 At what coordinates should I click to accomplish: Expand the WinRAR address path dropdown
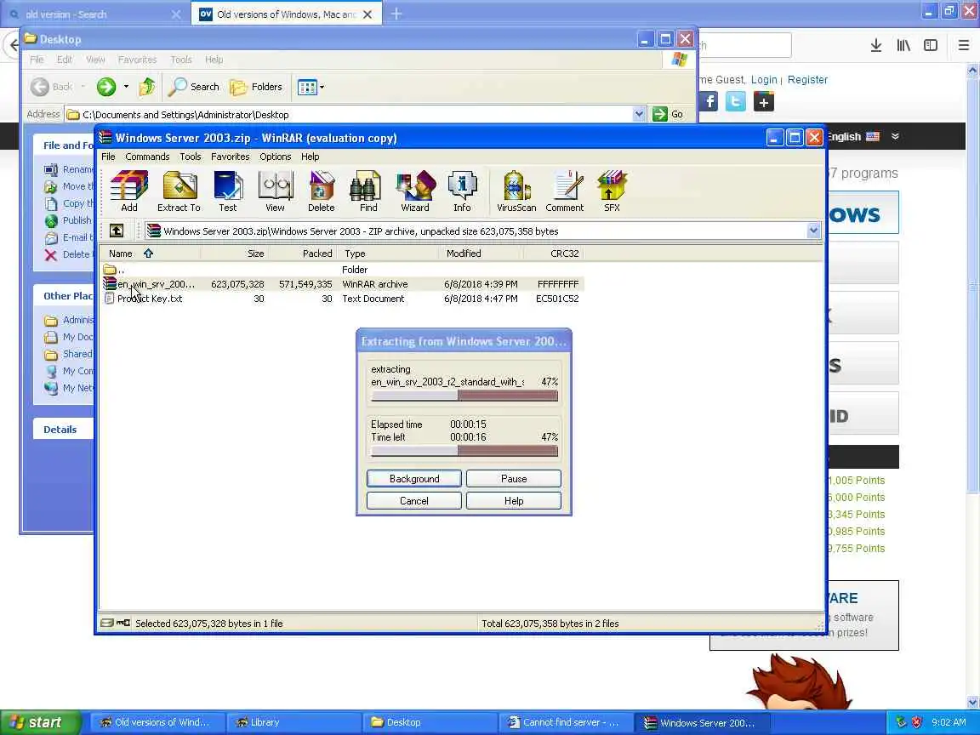[x=813, y=231]
